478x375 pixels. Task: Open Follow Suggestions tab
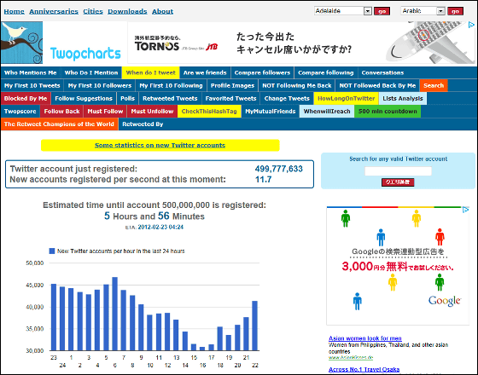point(84,98)
